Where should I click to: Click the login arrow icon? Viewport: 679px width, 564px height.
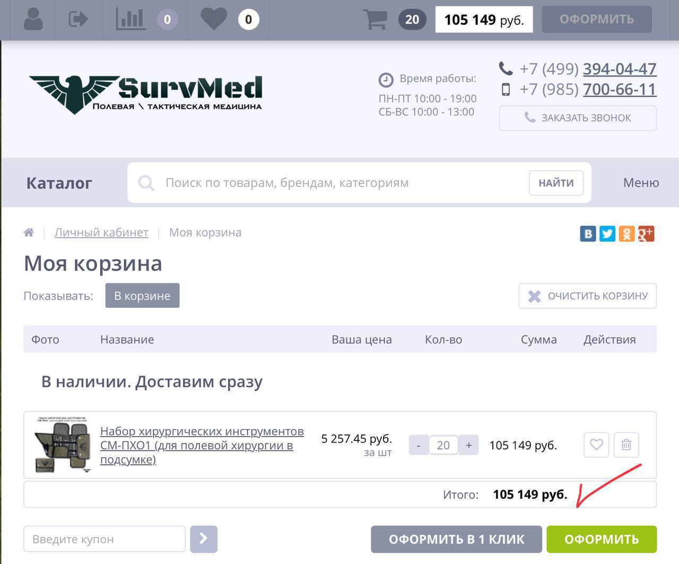point(78,20)
